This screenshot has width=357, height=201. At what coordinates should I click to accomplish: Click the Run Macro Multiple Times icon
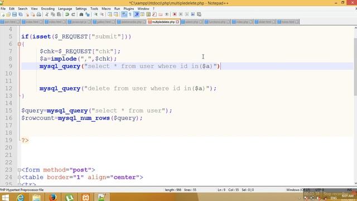click(x=193, y=15)
